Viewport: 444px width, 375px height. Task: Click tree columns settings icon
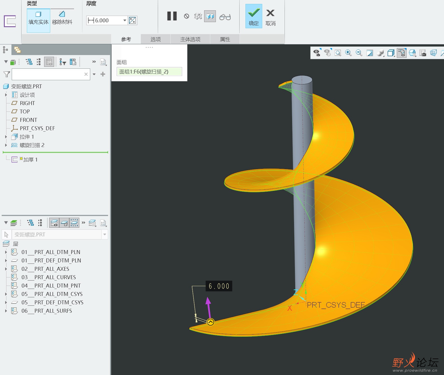[73, 62]
